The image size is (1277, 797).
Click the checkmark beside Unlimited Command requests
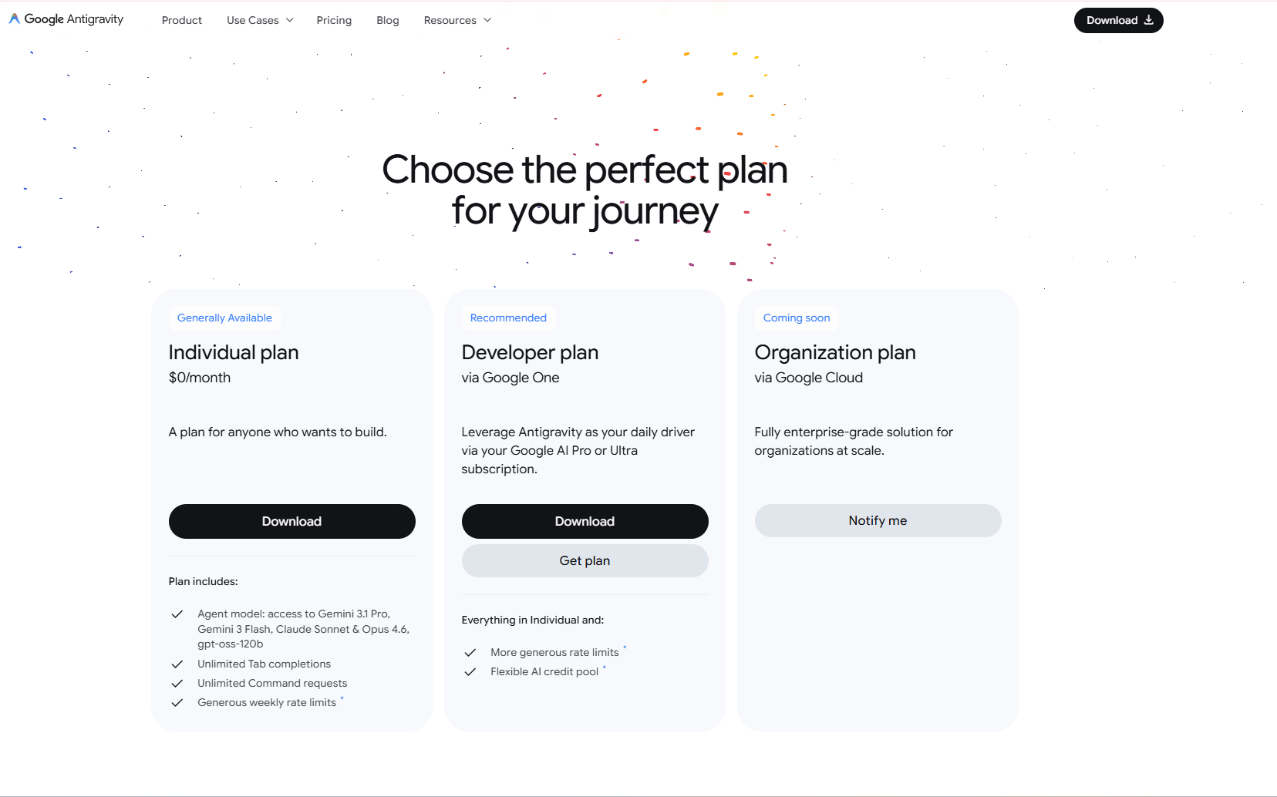pyautogui.click(x=177, y=684)
